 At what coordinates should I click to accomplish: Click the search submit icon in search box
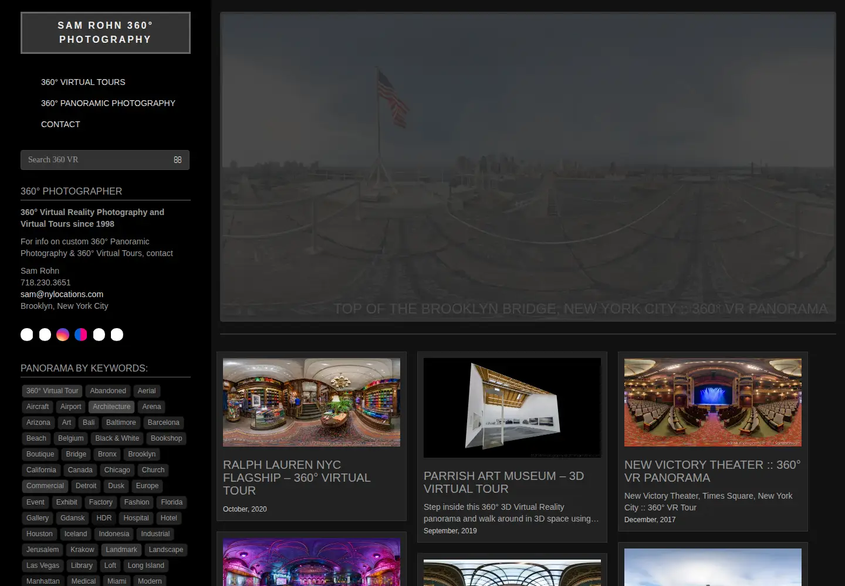[178, 160]
